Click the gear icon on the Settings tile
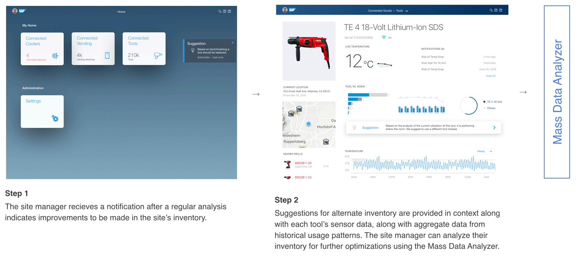581x263 pixels. pos(55,118)
